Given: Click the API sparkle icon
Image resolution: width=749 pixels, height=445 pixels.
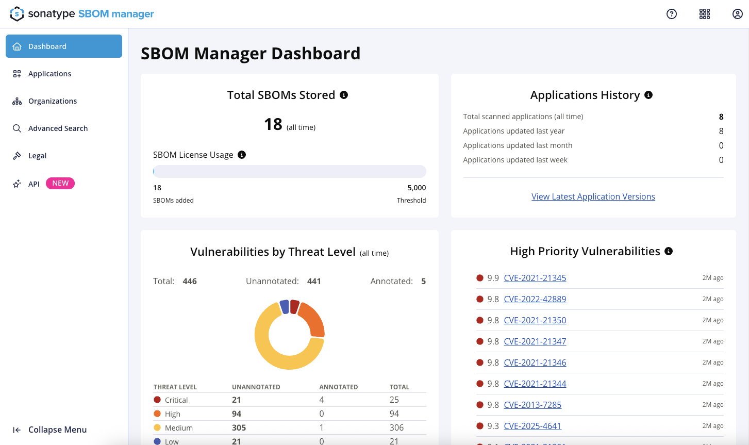Looking at the screenshot, I should point(17,184).
